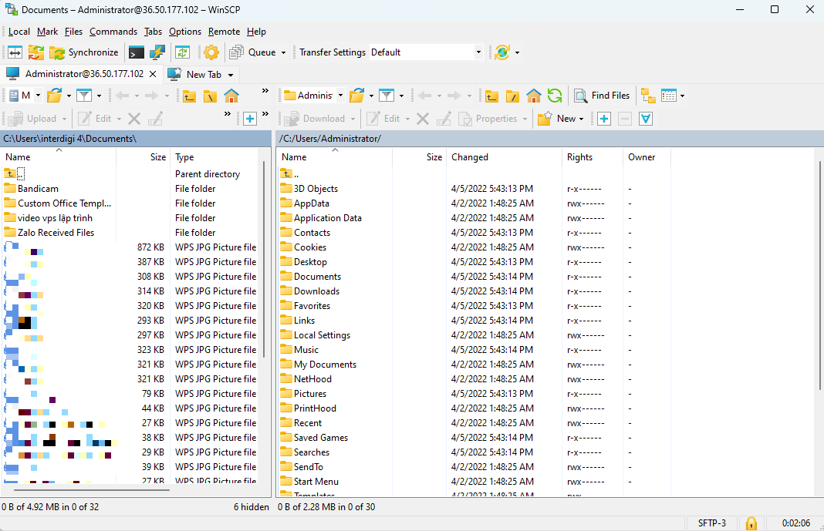Viewport: 824px width, 531px height.
Task: Click the refresh globe icon in main toolbar
Action: 501,52
